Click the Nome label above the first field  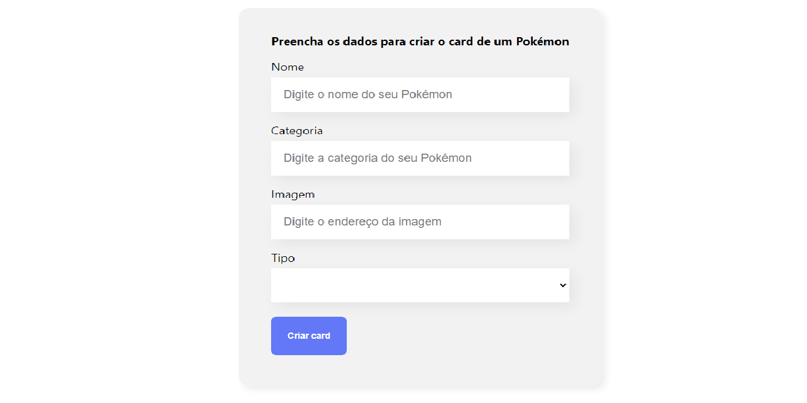[x=287, y=67]
